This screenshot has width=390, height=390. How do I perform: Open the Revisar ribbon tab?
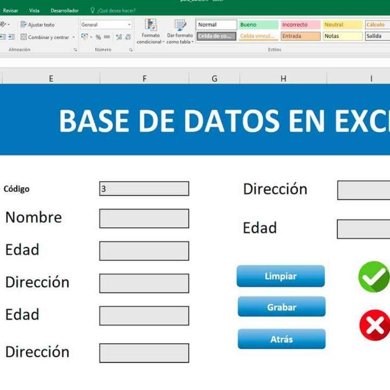point(10,10)
